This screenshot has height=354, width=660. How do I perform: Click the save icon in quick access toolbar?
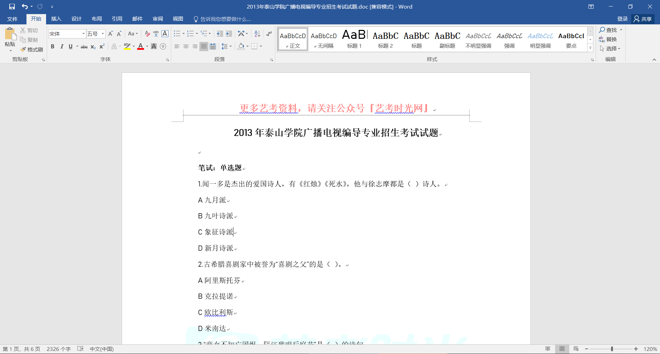[12, 7]
